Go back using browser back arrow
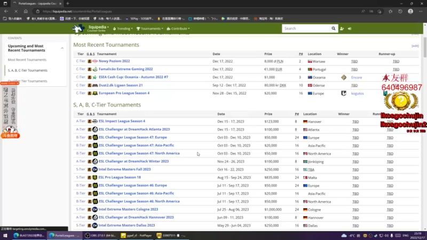The height and width of the screenshot is (240, 427). [6, 11]
